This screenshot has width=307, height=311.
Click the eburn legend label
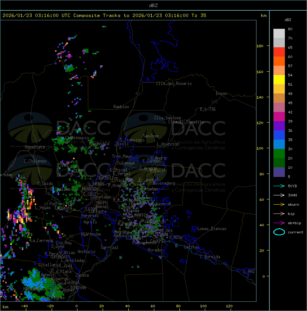293,205
